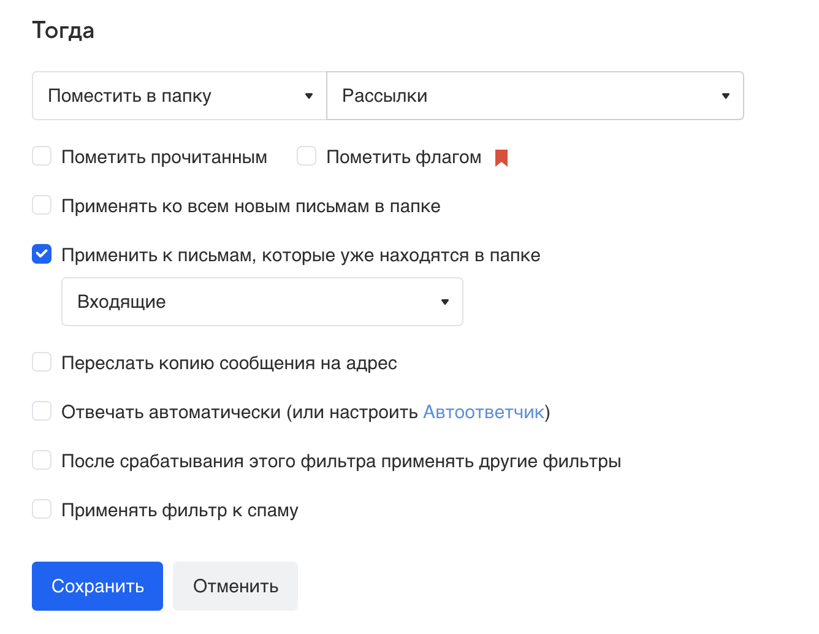819x634 pixels.
Task: Open the 'Автоответчик' link
Action: [x=484, y=412]
